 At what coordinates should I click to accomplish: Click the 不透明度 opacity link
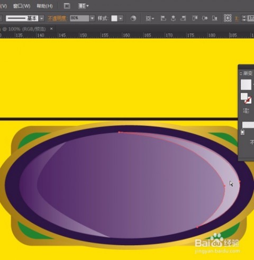click(57, 19)
